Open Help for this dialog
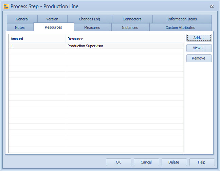The image size is (220, 171). [202, 162]
